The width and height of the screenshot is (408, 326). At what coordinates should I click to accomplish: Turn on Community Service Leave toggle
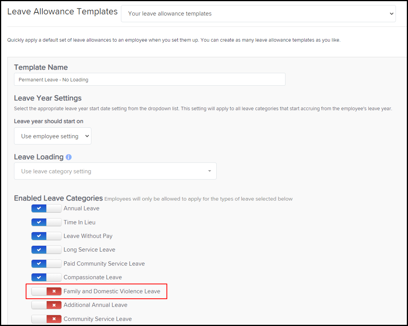pos(46,319)
